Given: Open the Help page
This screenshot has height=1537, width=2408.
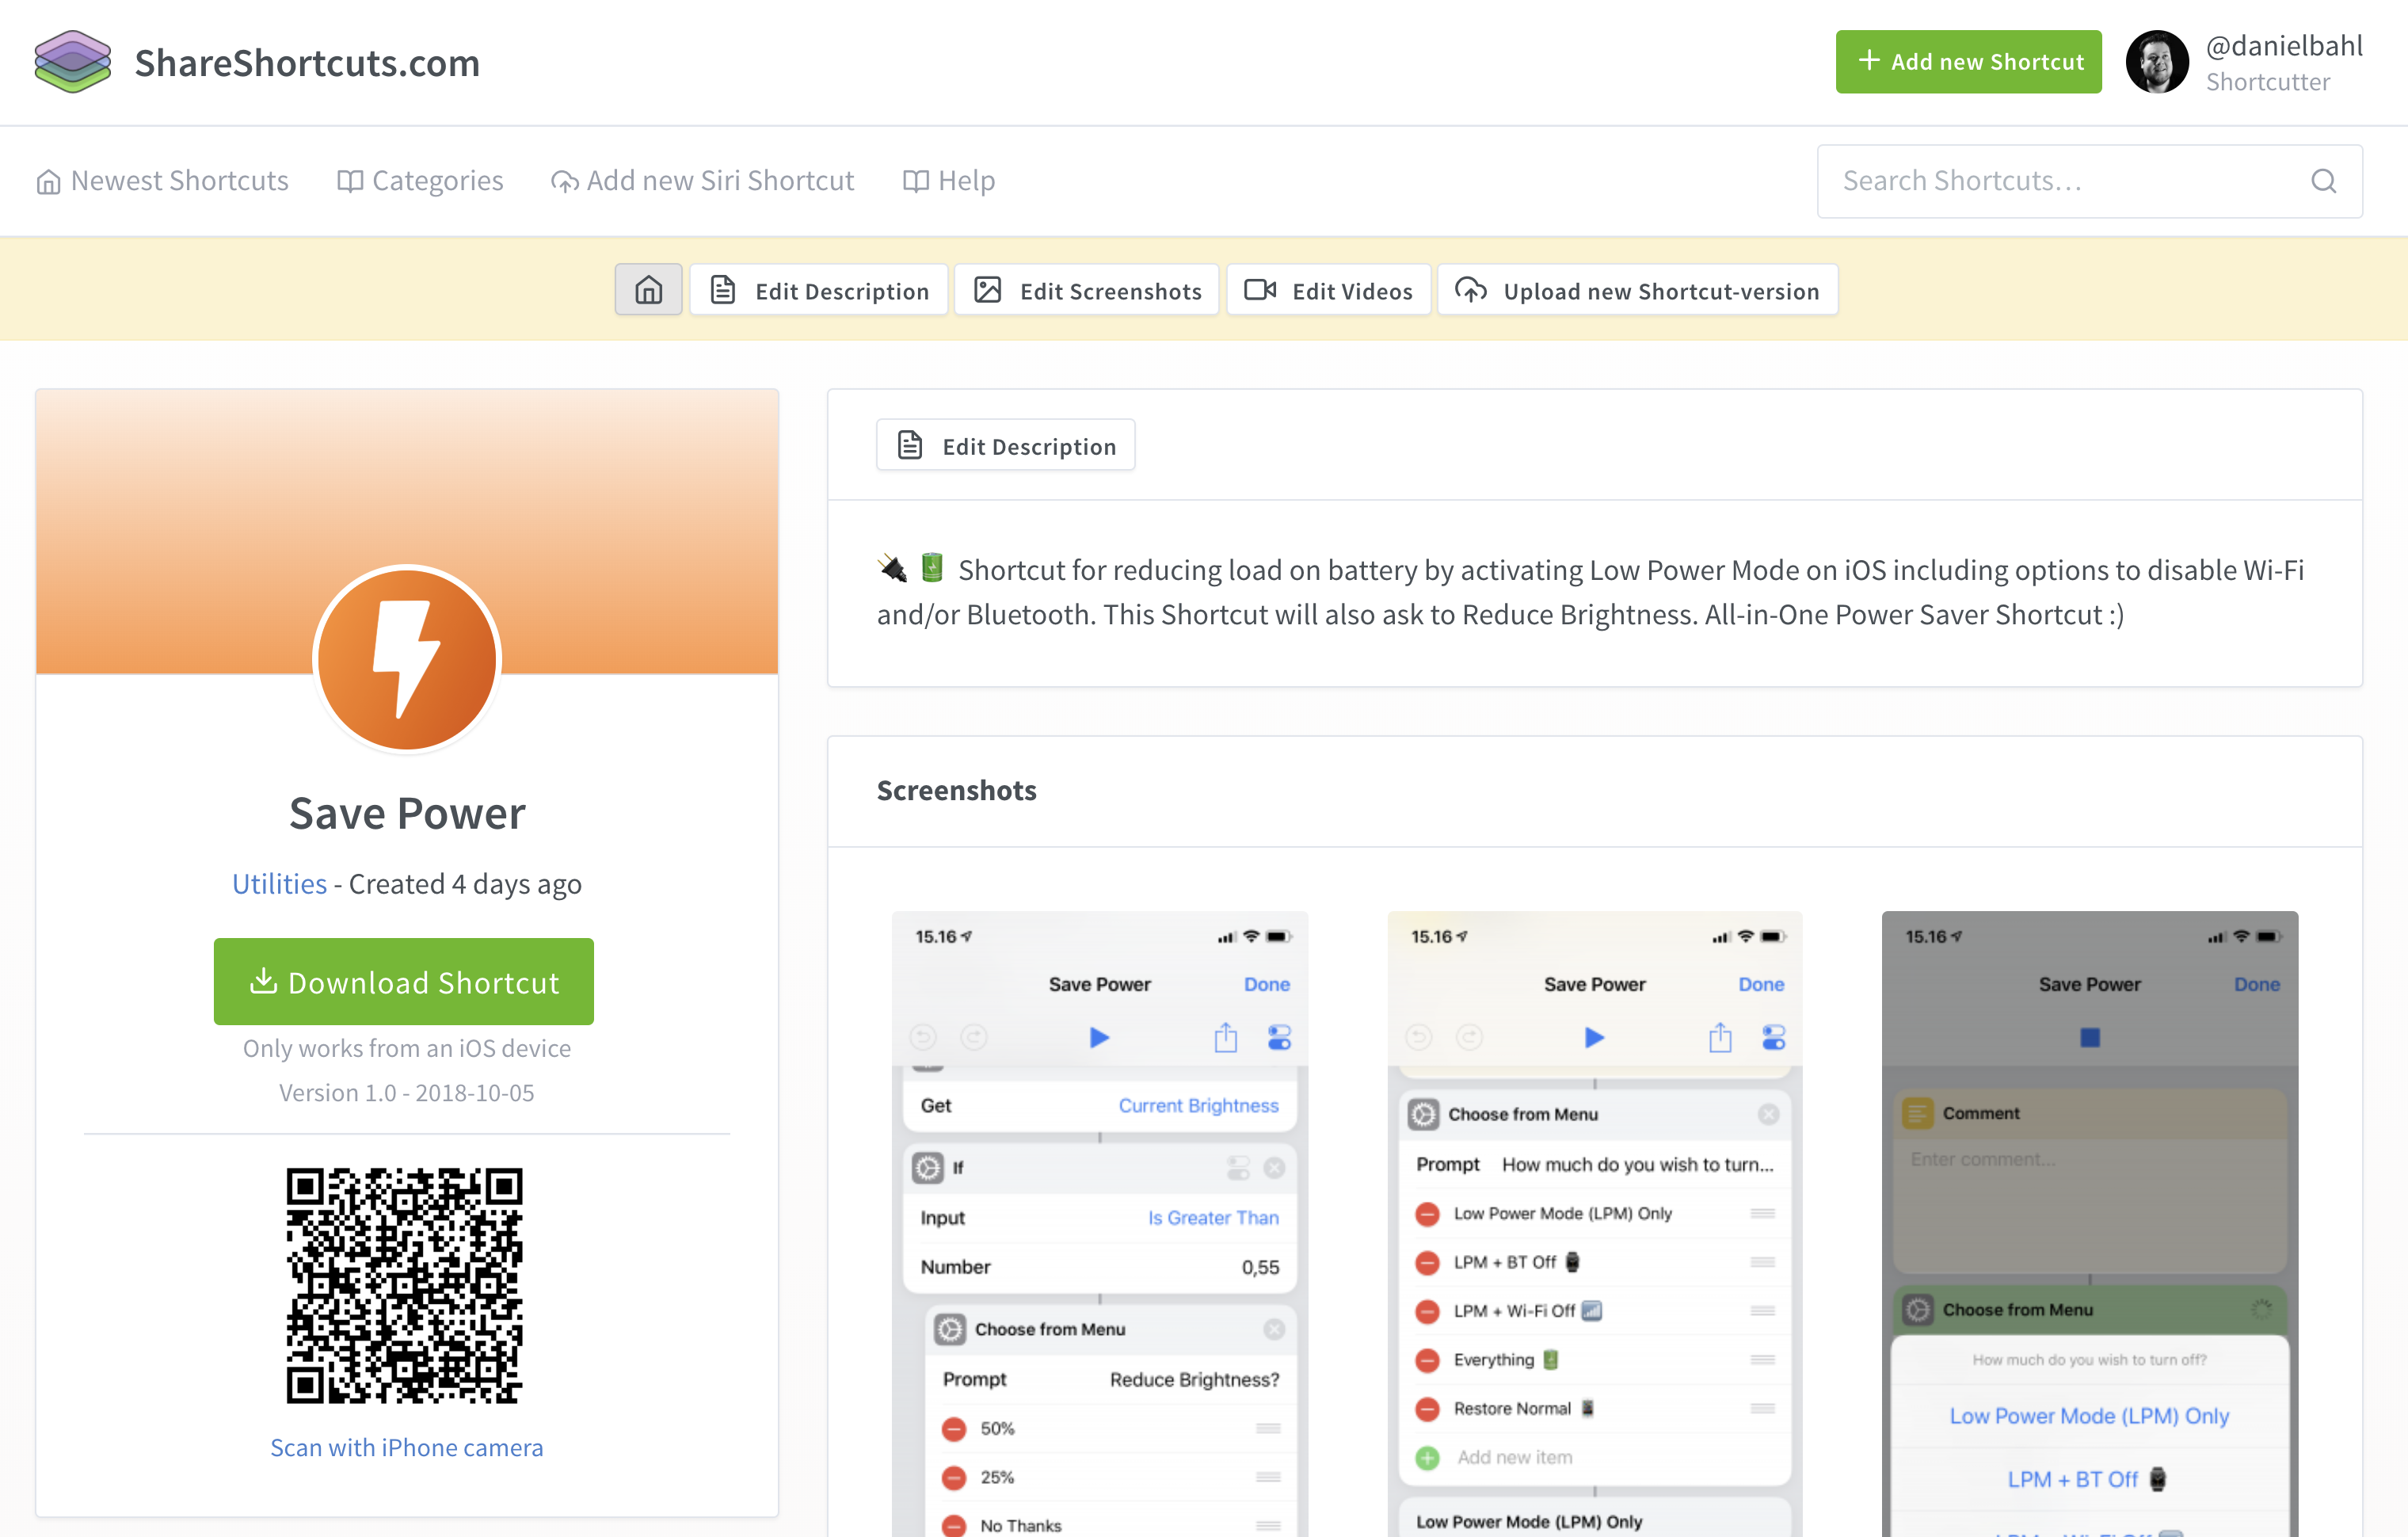Looking at the screenshot, I should pyautogui.click(x=965, y=180).
